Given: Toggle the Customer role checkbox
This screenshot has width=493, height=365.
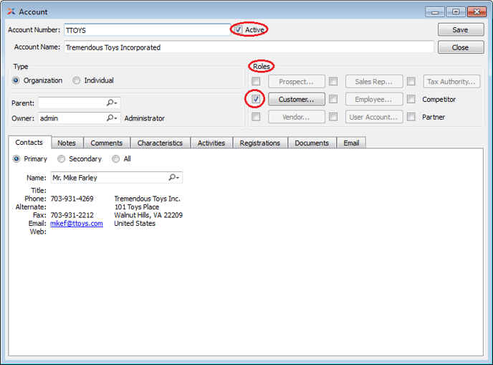Looking at the screenshot, I should tap(256, 99).
